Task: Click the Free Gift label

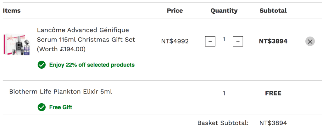Action: pos(61,107)
